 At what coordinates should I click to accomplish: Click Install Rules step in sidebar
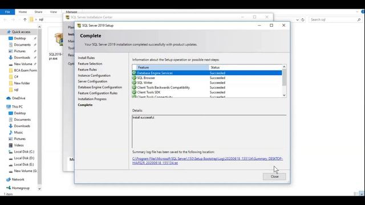click(86, 58)
